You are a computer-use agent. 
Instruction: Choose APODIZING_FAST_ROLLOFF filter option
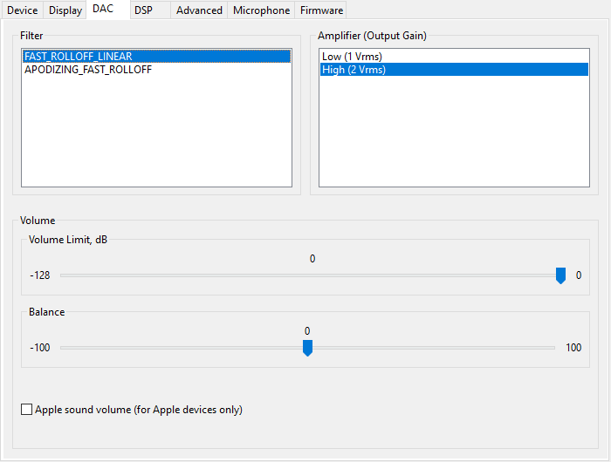[87, 70]
